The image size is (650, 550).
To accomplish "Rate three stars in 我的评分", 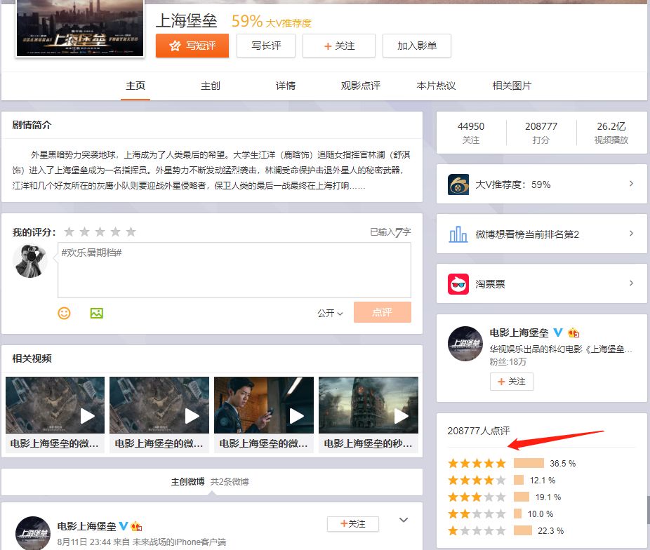I will click(100, 232).
